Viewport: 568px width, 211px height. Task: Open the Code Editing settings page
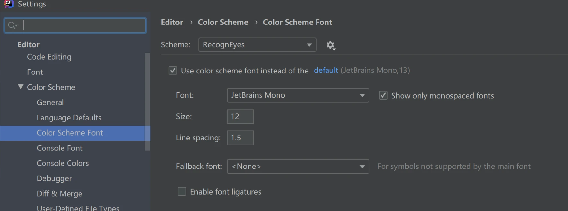pos(49,57)
